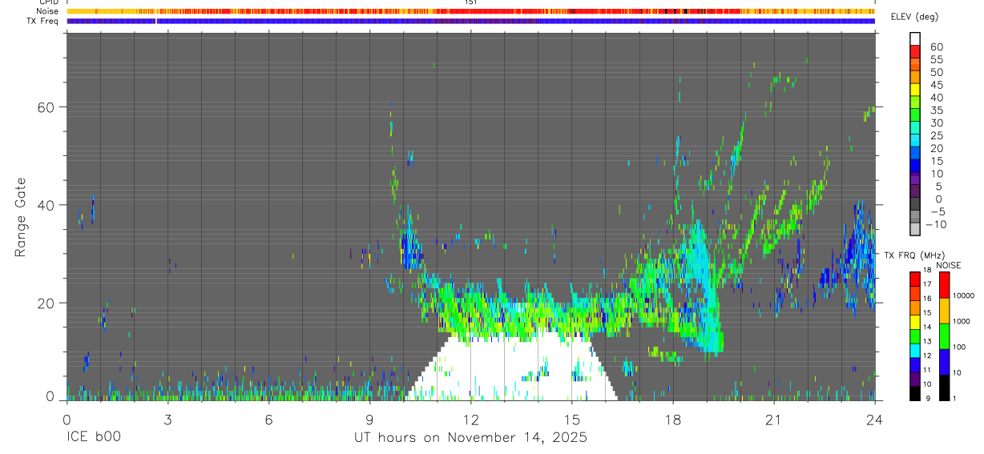Click the 45 label on ELEV legend
Screen dimensions: 984x454
tap(936, 85)
